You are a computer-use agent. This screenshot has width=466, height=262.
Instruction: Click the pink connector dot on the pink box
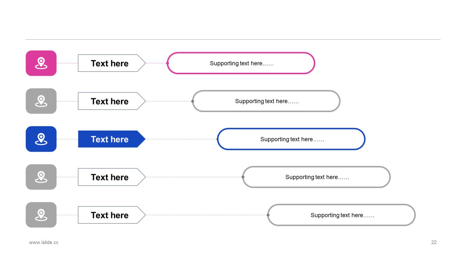click(167, 63)
